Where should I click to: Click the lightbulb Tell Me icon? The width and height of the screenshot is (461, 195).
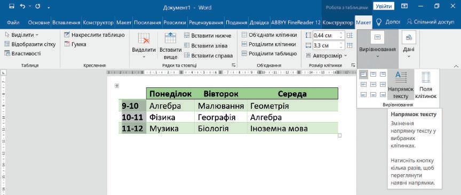[x=379, y=22]
